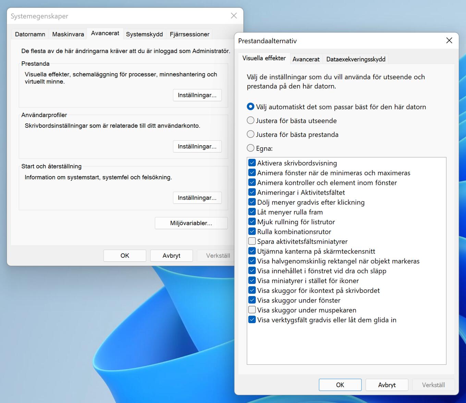Click 'Information om systemstart, systemfel och felsökning' text
This screenshot has width=466, height=403.
pyautogui.click(x=98, y=177)
